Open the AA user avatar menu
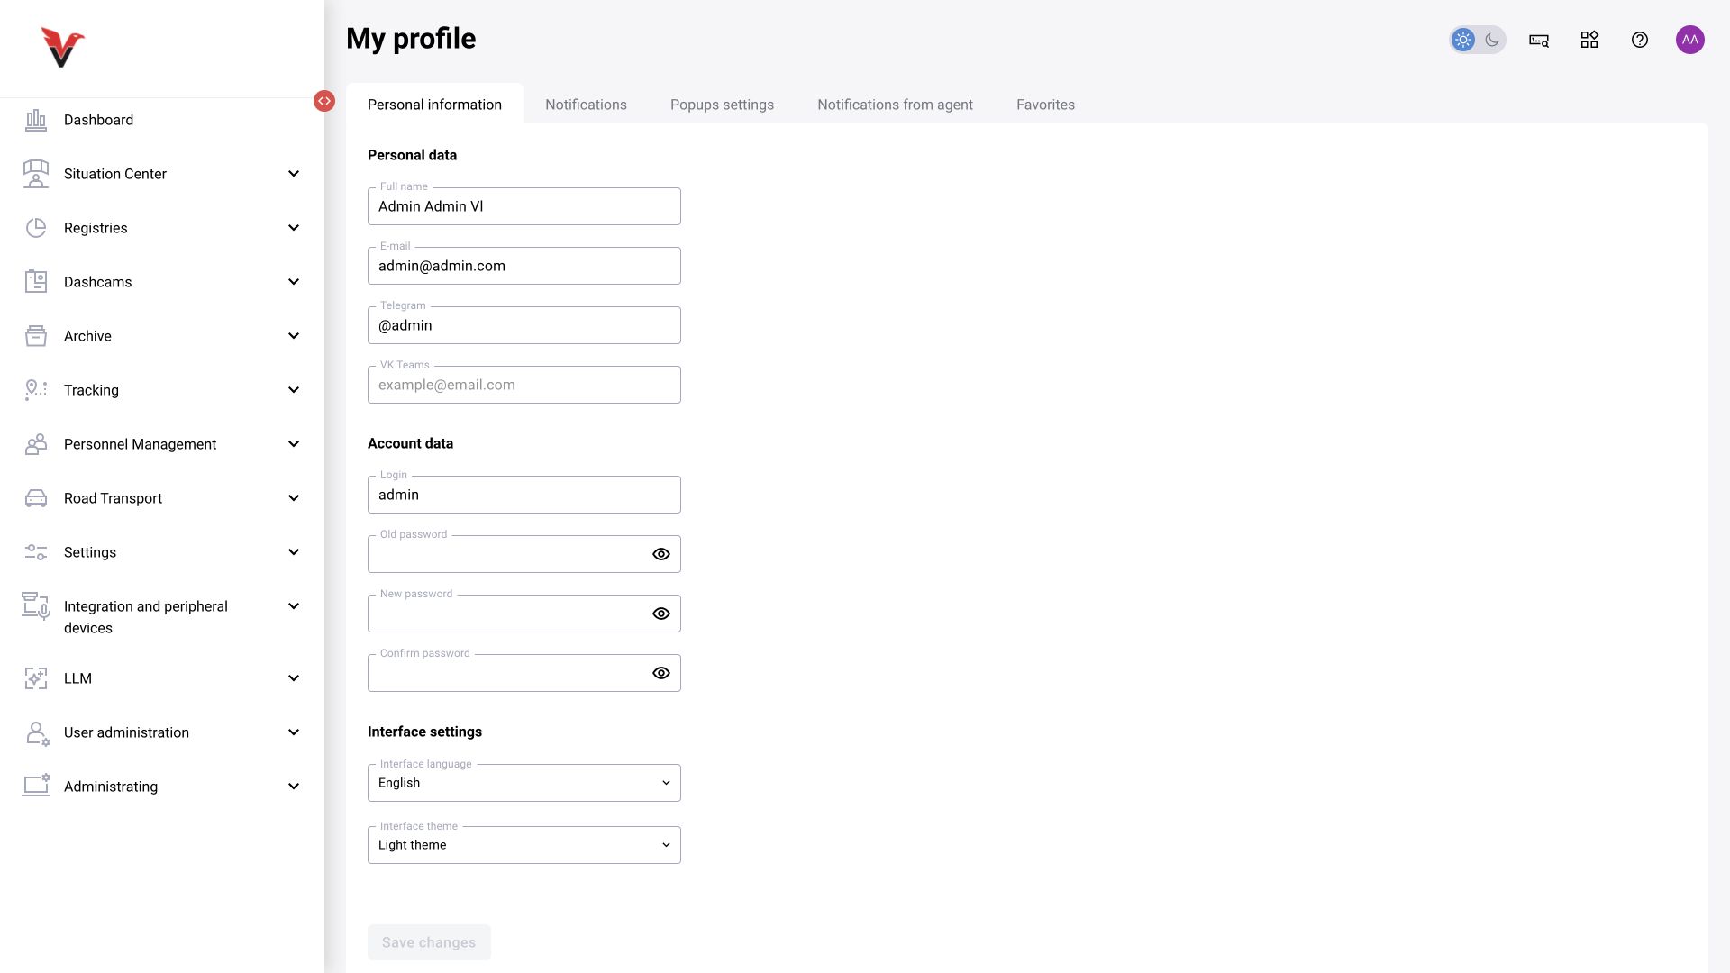Image resolution: width=1730 pixels, height=973 pixels. [x=1690, y=40]
